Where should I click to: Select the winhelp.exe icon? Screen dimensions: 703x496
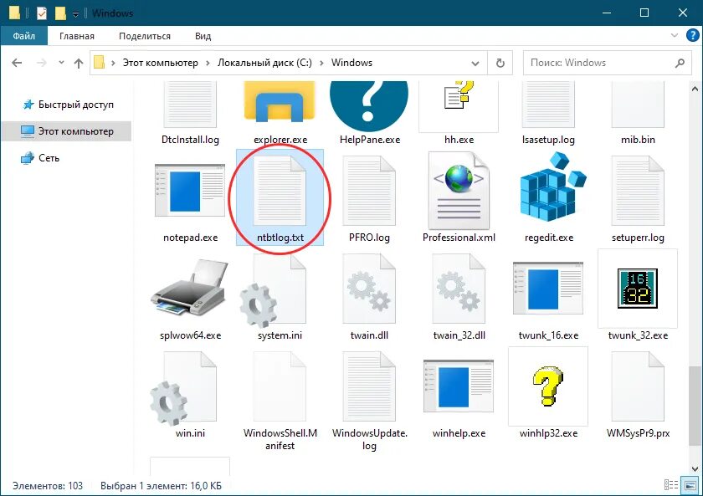pos(459,386)
